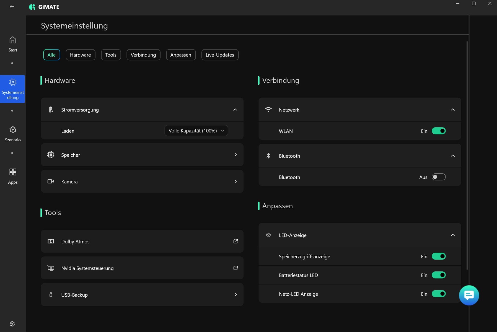
Task: Go back with the arrow icon
Action: tap(12, 7)
